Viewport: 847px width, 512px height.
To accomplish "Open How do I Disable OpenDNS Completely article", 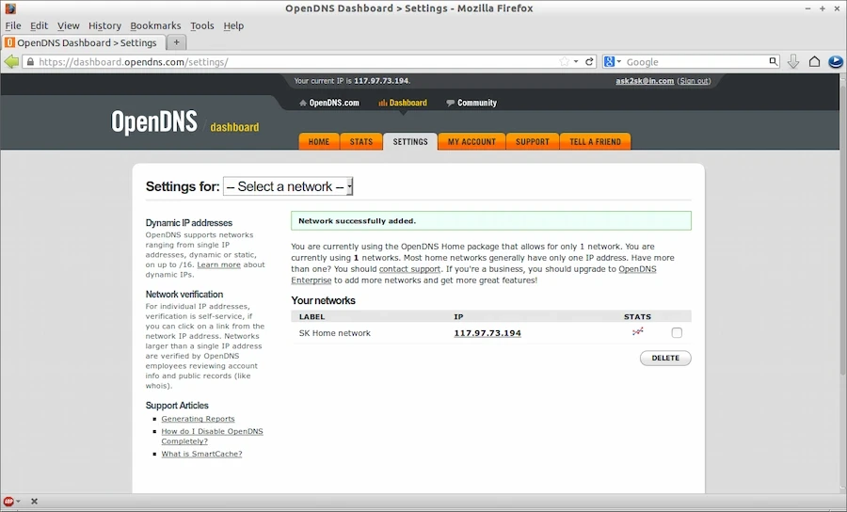I will pyautogui.click(x=213, y=437).
